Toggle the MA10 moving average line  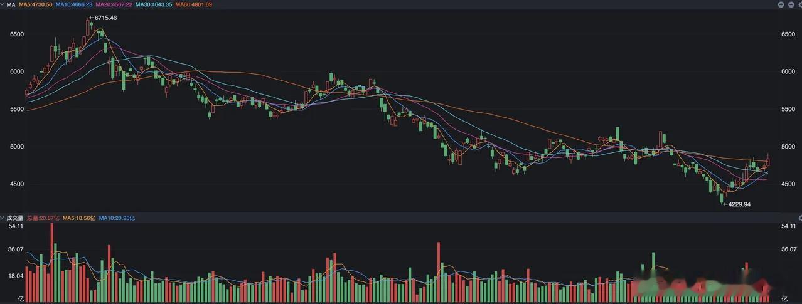pos(74,4)
